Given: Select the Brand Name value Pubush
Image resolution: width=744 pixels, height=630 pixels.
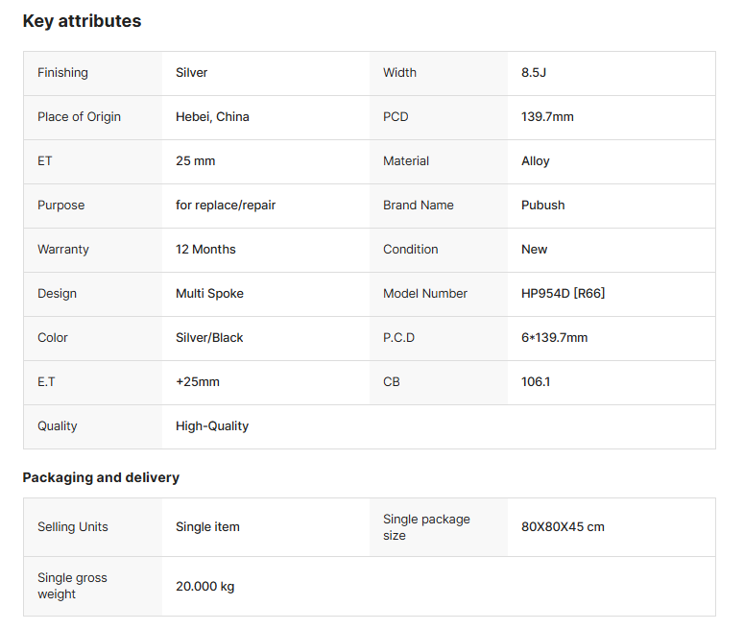Looking at the screenshot, I should click(542, 206).
